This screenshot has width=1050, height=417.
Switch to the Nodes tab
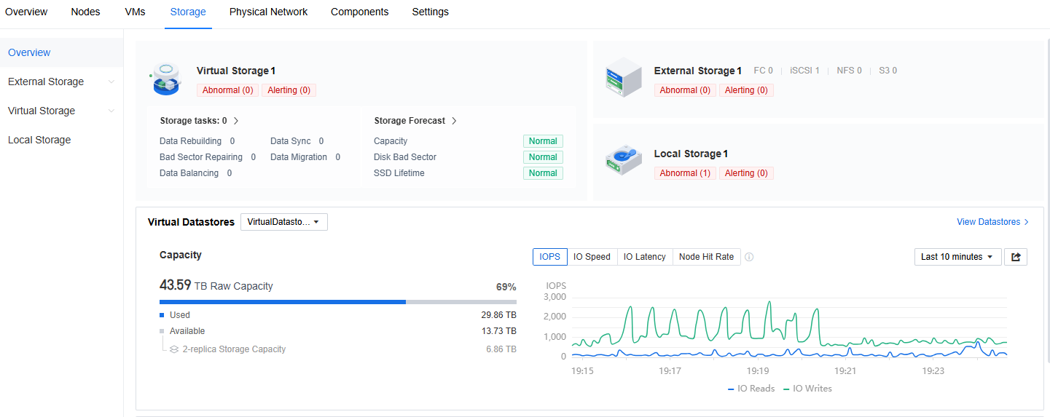(86, 12)
